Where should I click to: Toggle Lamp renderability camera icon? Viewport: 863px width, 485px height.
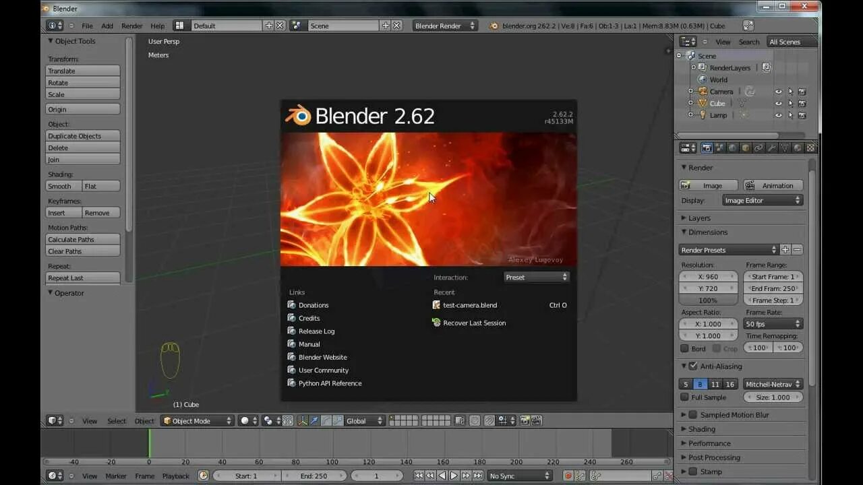pyautogui.click(x=802, y=115)
